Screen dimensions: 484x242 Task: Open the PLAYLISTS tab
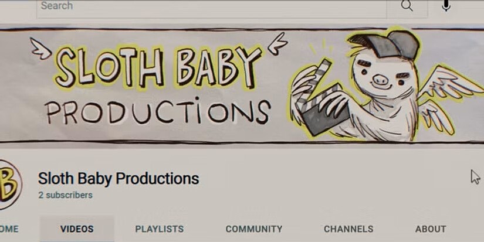[159, 229]
